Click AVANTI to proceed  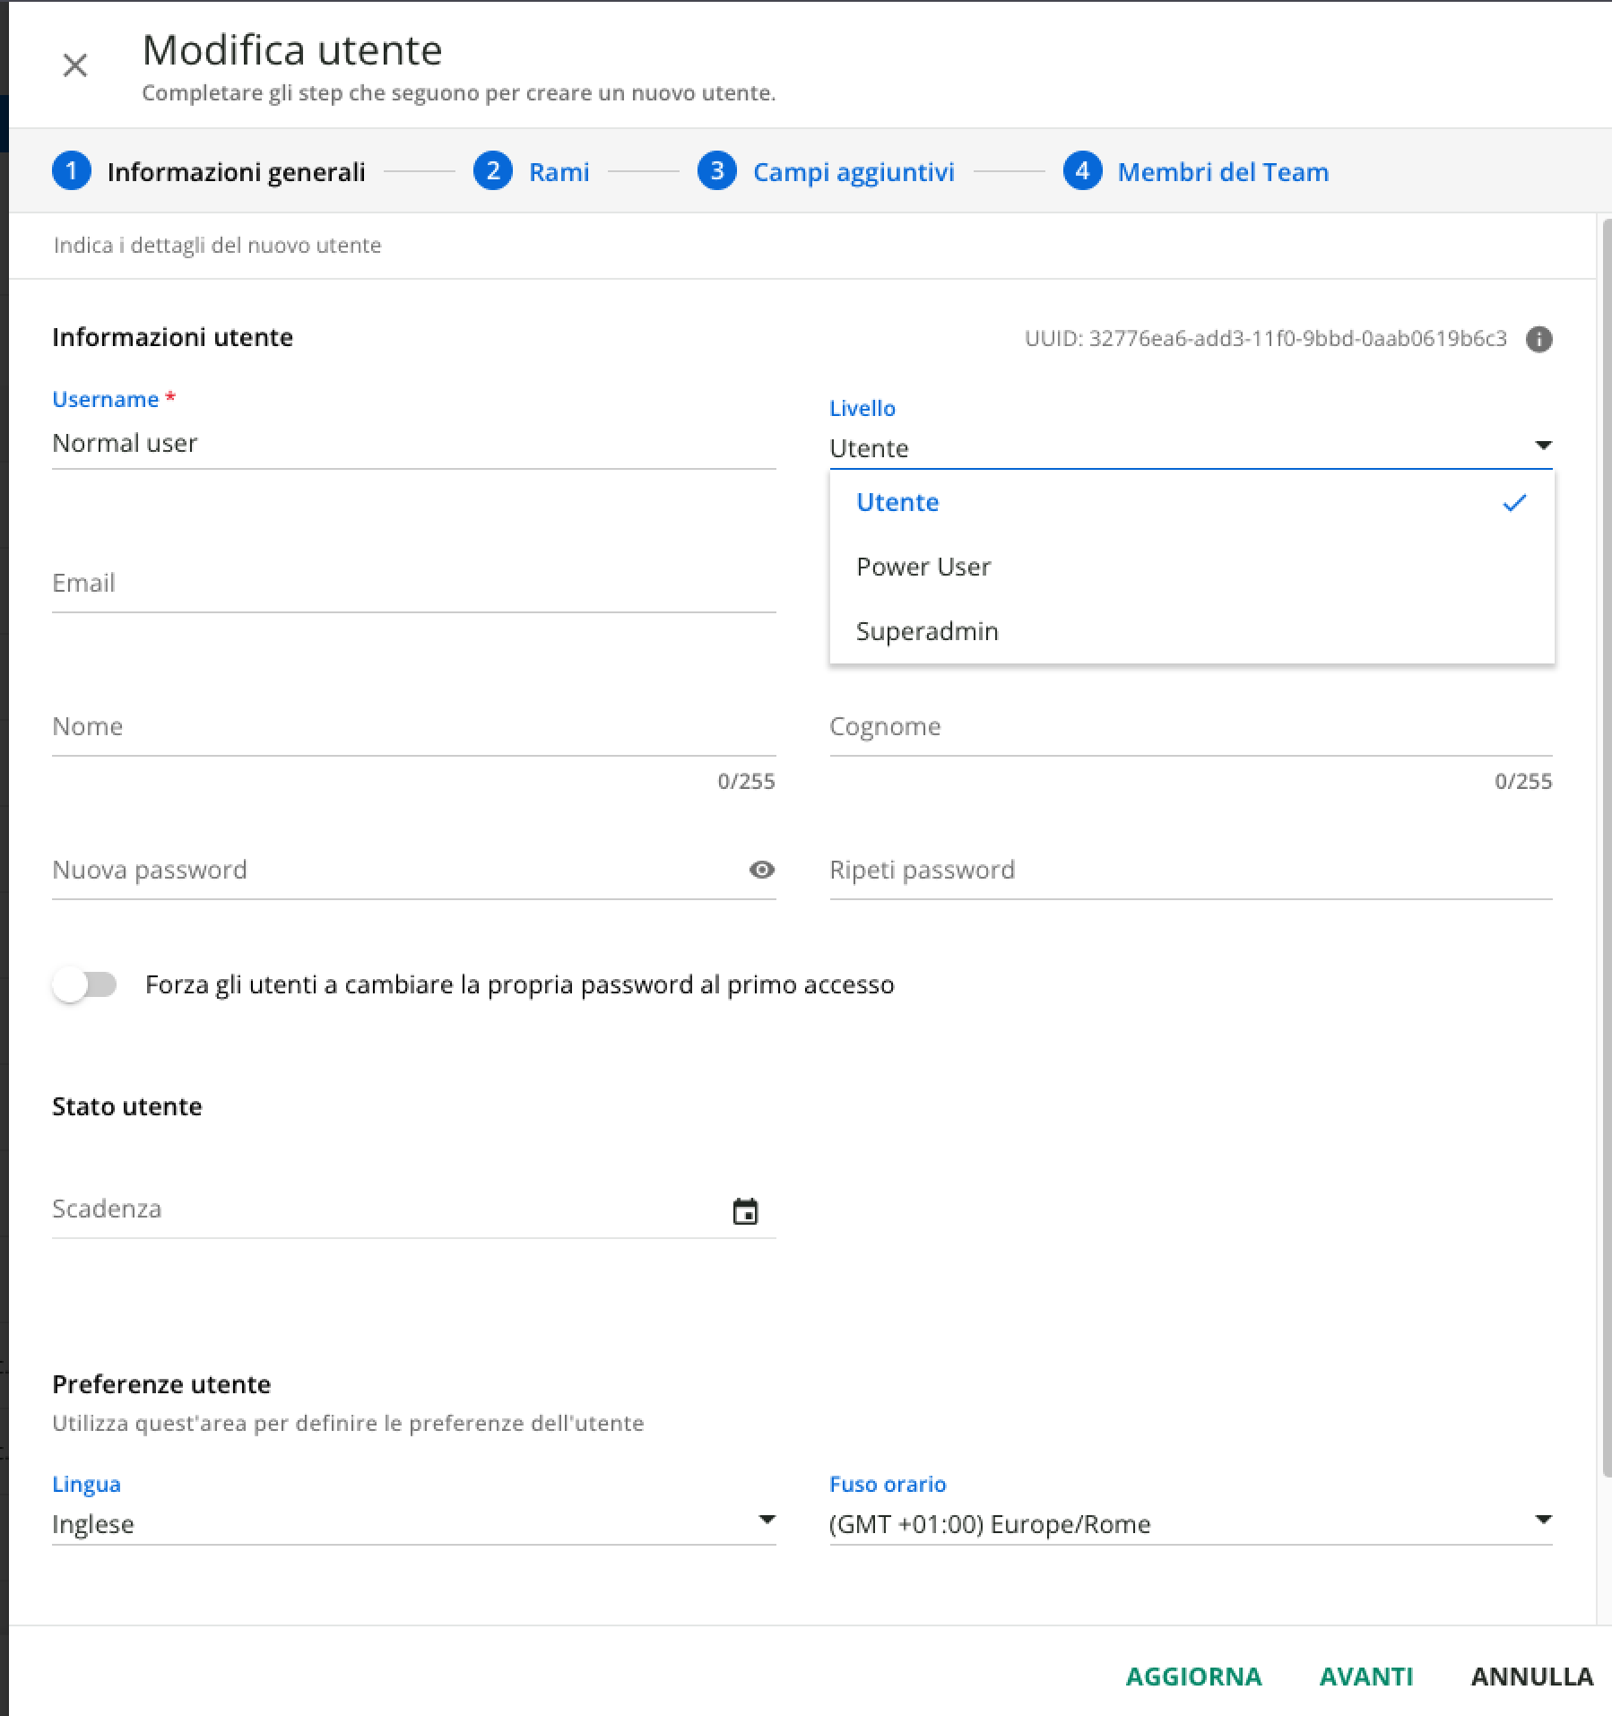[1365, 1676]
